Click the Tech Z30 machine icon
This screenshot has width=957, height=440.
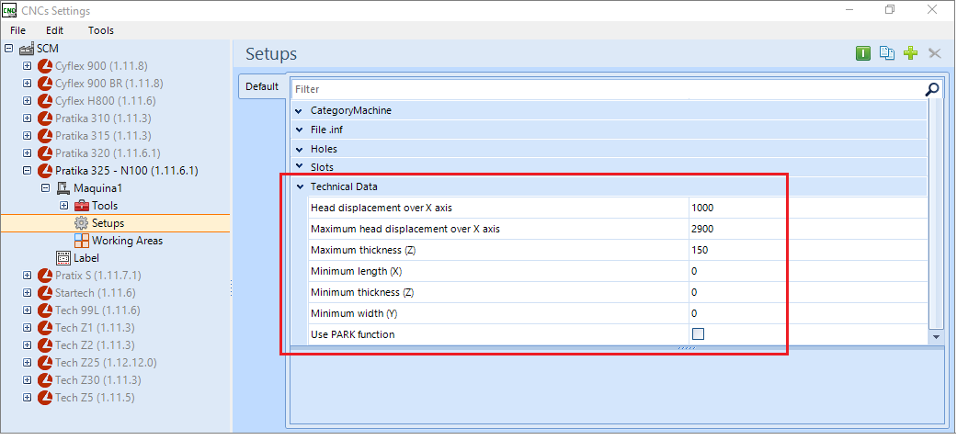click(45, 380)
